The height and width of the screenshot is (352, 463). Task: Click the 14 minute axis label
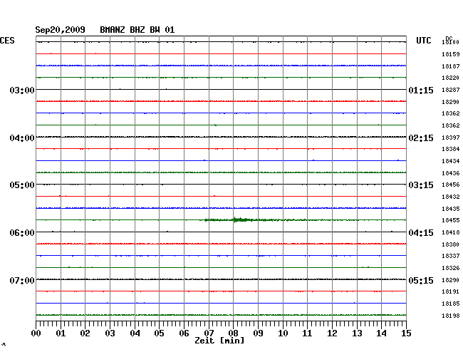click(381, 333)
